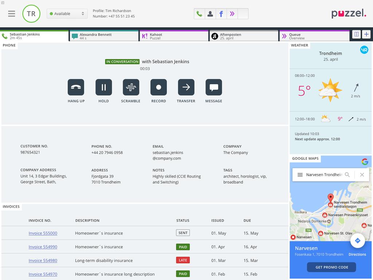373x280 pixels.
Task: Click the GET PROMO CODE button
Action: coord(331,267)
